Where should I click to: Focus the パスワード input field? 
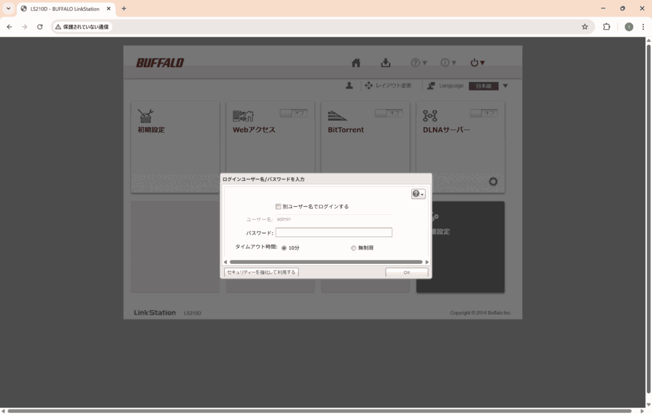tap(334, 233)
